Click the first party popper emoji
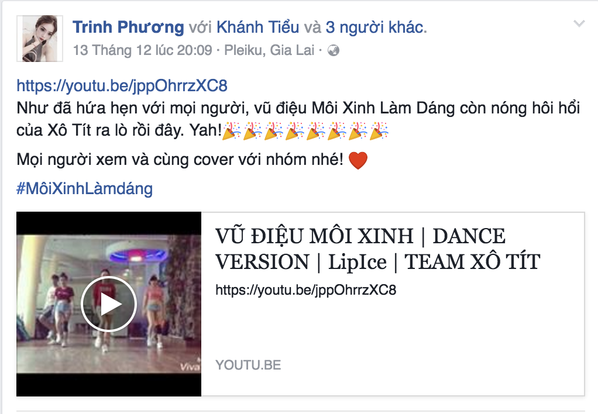Image resolution: width=598 pixels, height=414 pixels. point(232,130)
